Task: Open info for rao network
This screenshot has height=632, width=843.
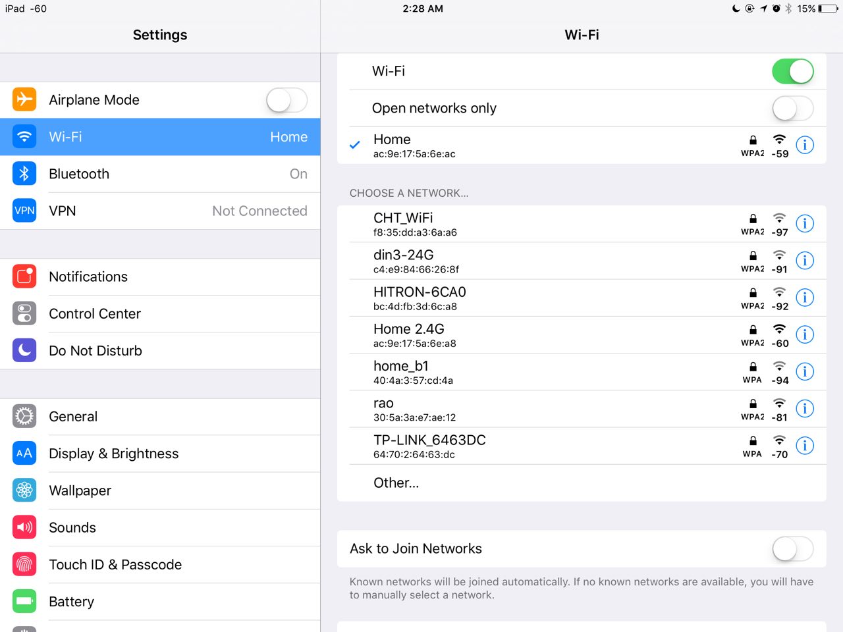Action: click(x=805, y=408)
